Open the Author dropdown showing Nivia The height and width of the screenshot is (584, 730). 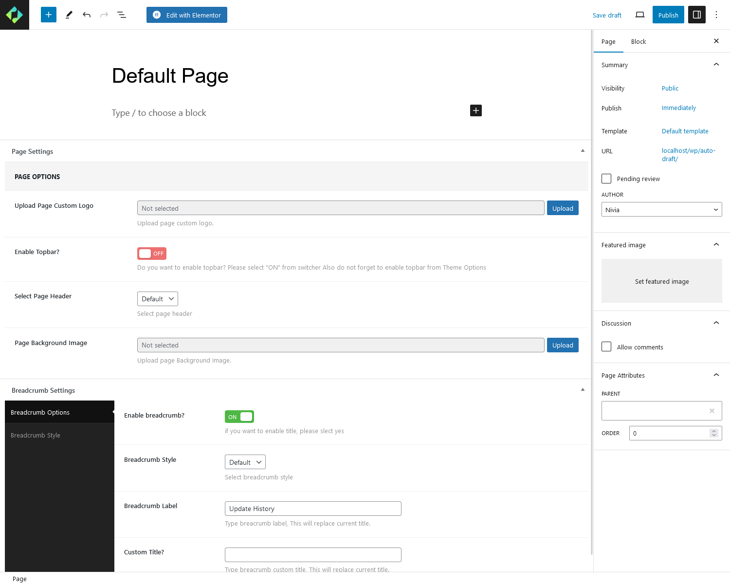pos(661,210)
